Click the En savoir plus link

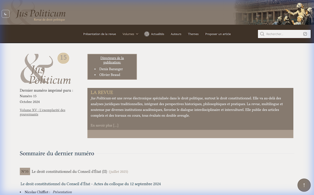coord(104,125)
